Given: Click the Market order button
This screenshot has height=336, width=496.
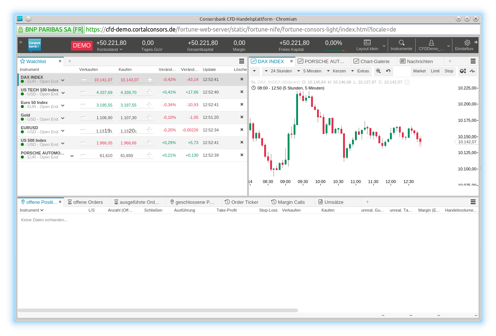Looking at the screenshot, I should click(x=419, y=71).
